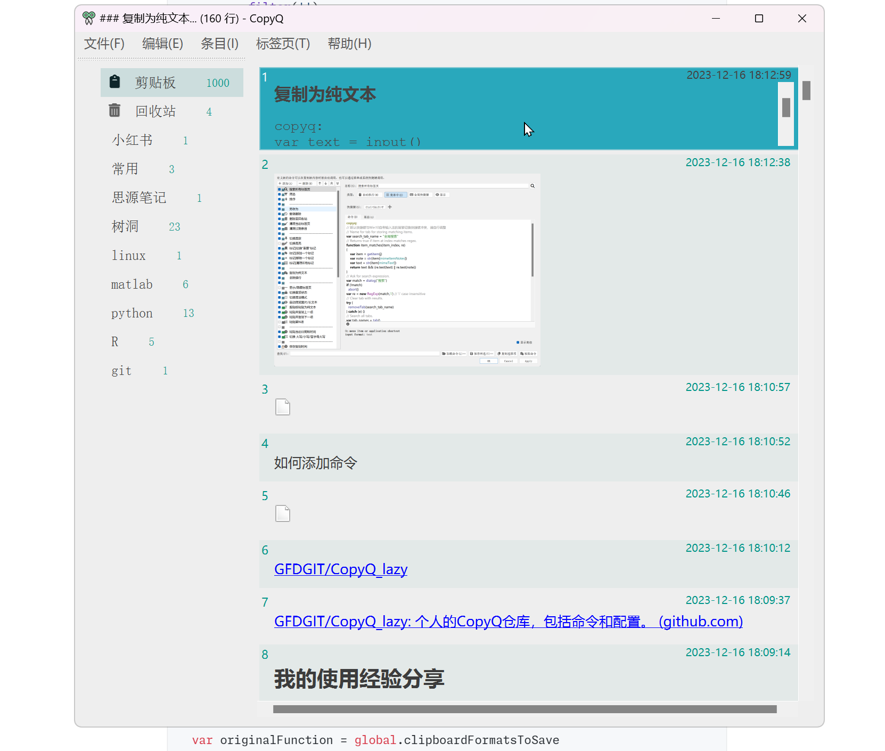This screenshot has height=751, width=885.
Task: Switch to the 剪贴板 tab
Action: click(172, 83)
